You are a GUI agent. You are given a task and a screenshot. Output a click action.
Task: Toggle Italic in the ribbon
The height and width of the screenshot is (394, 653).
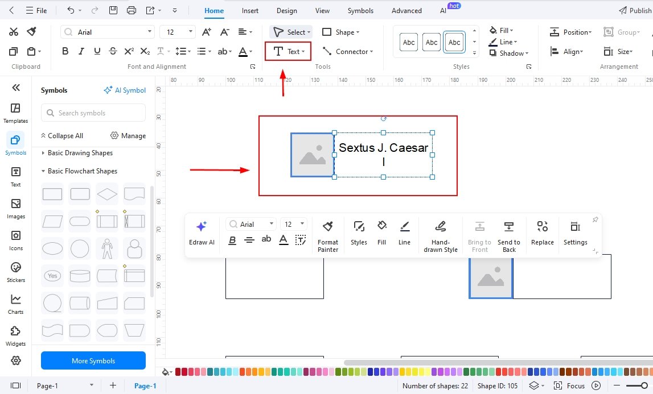pyautogui.click(x=81, y=51)
